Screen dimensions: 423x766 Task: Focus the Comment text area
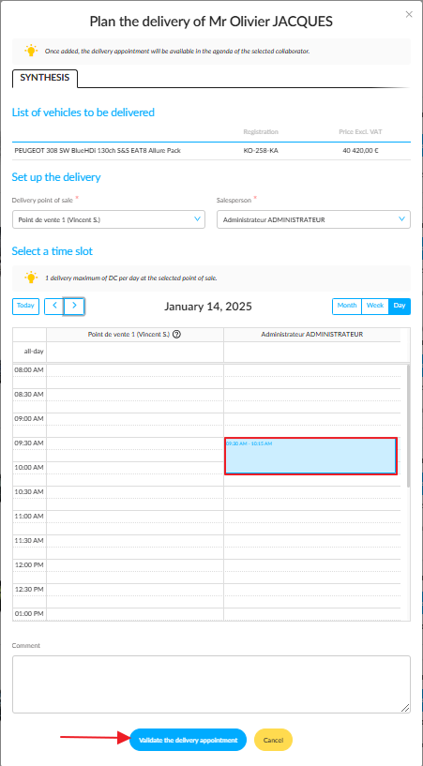point(211,683)
